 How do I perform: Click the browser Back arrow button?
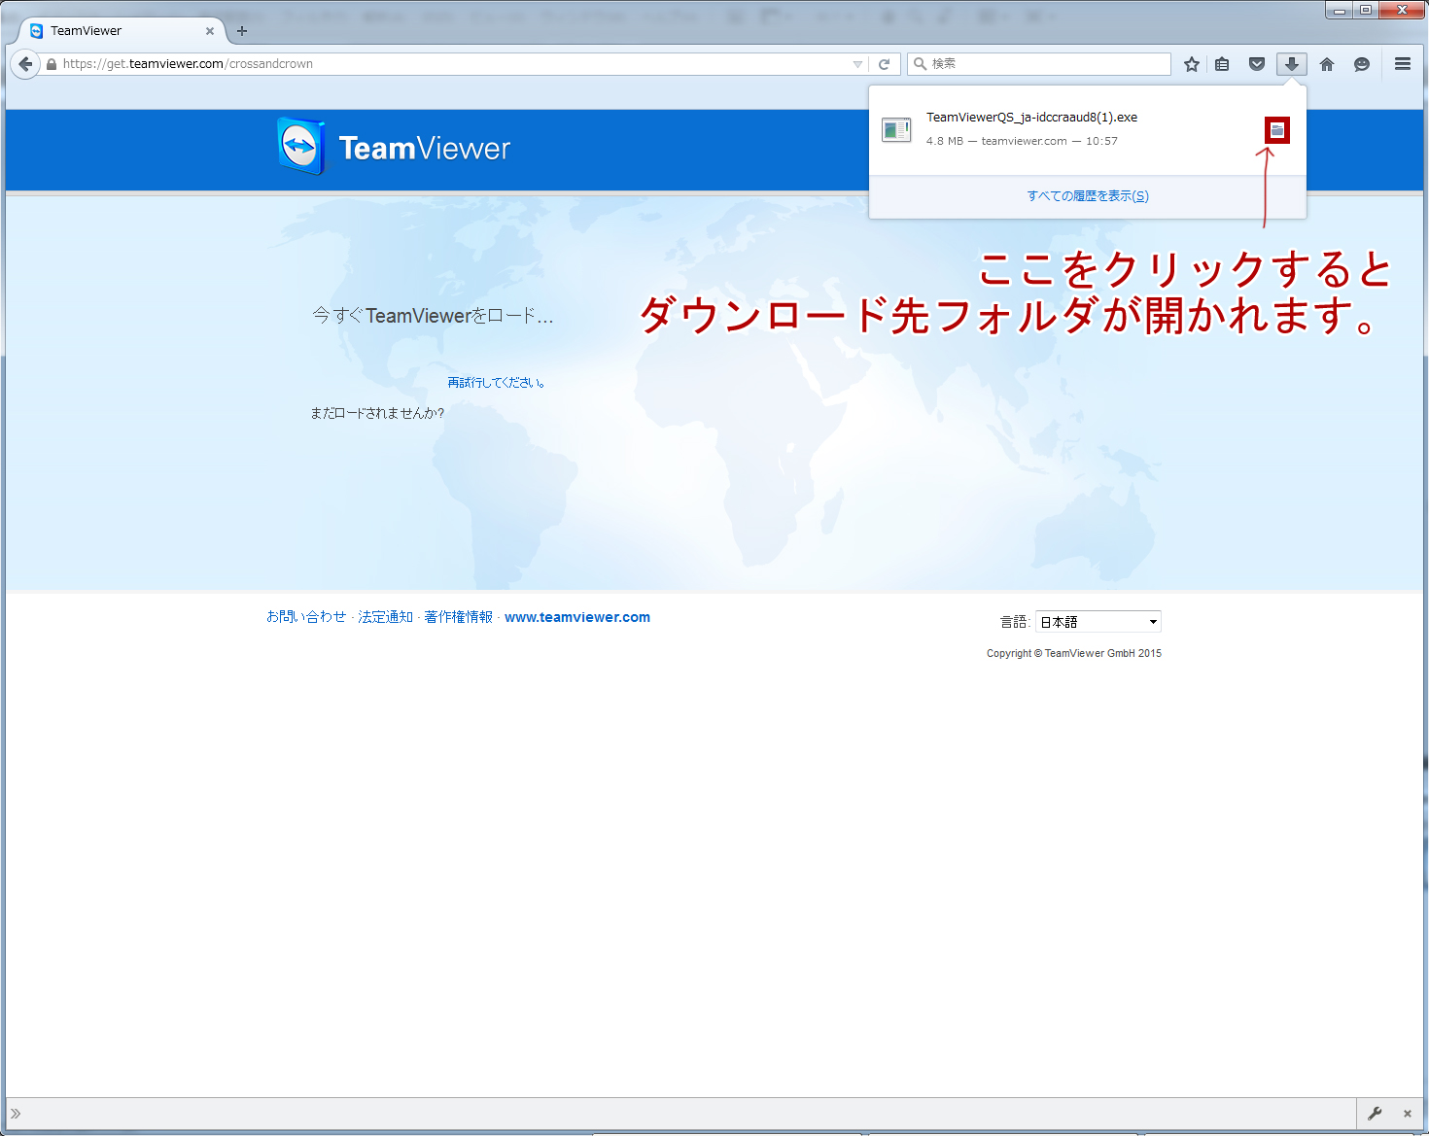[25, 64]
